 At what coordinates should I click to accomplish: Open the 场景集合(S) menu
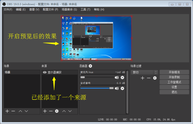tap(69, 9)
